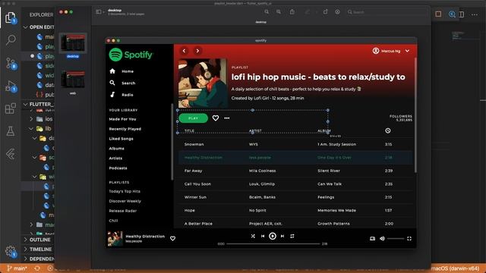Screen dimensions: 486x273
Task: Click Preview rotate icon
Action: pyautogui.click(x=325, y=12)
